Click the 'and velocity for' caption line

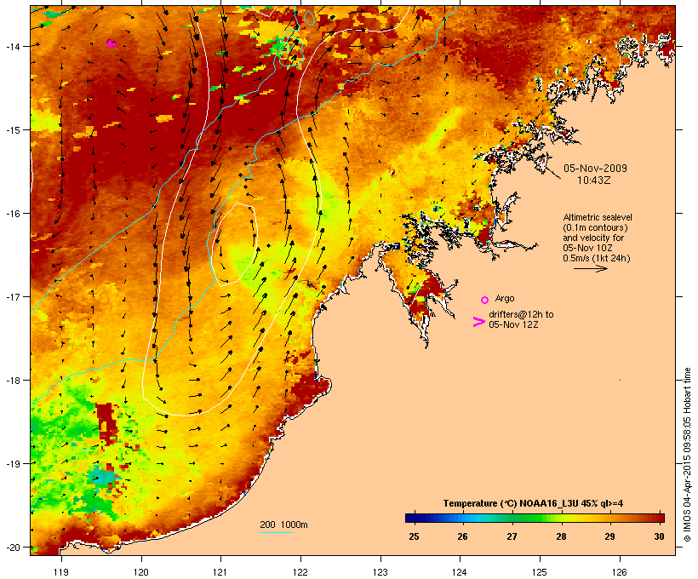[593, 238]
